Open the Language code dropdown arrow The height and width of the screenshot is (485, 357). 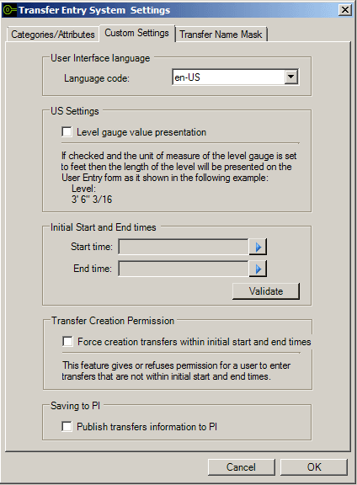(x=291, y=77)
